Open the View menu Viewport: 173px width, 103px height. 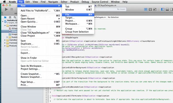(35, 2)
